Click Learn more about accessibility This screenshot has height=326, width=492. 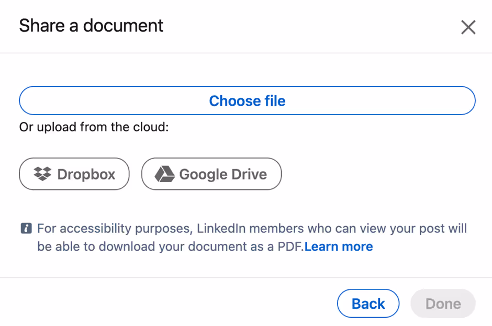(338, 246)
